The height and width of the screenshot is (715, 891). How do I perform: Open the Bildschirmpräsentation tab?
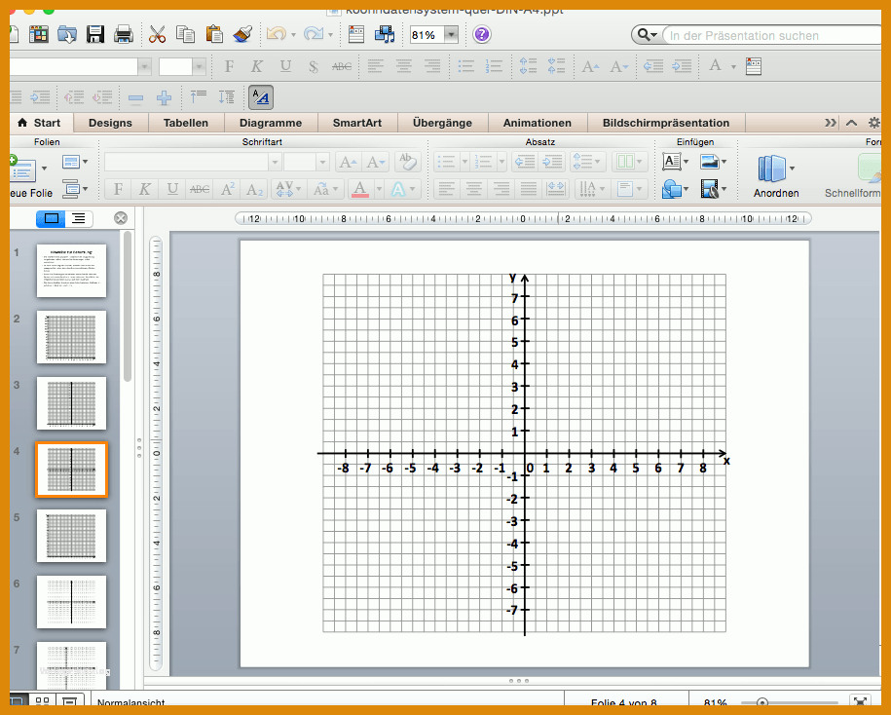666,123
